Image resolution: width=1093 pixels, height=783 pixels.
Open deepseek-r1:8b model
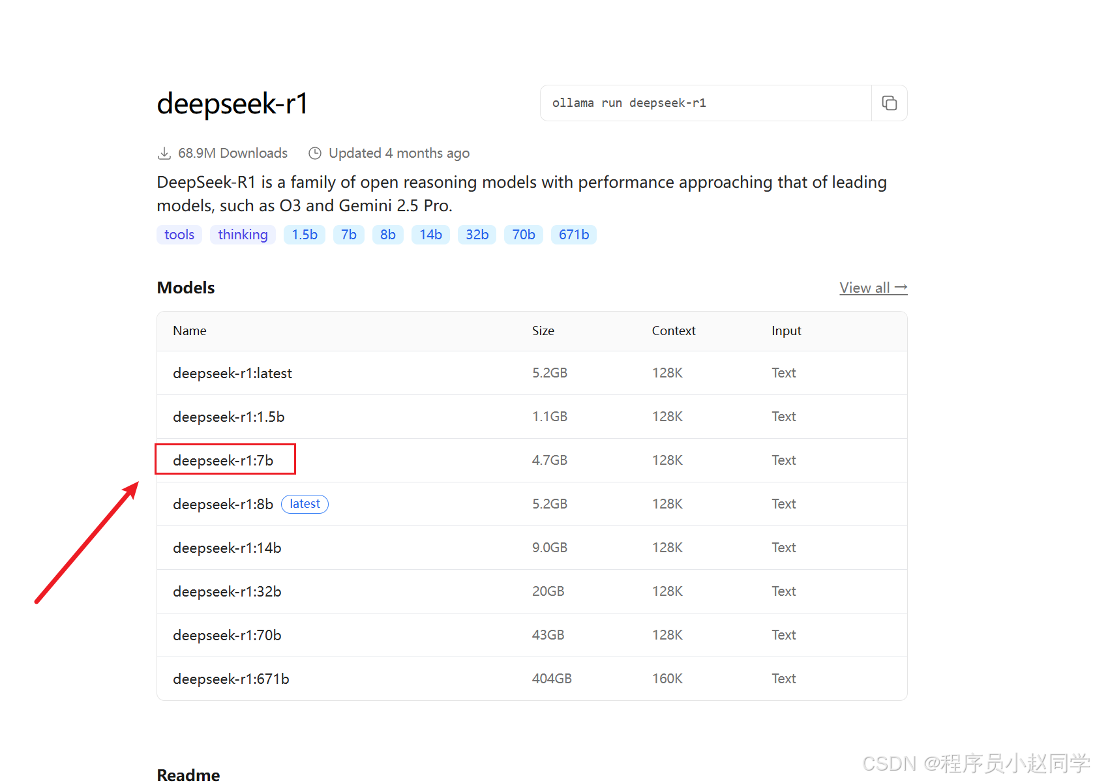click(223, 504)
